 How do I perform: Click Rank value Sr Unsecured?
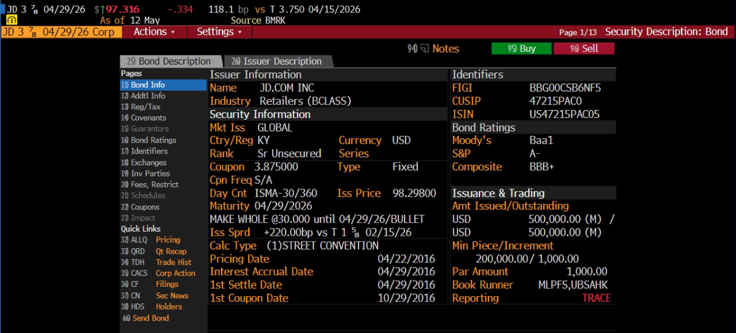[289, 154]
